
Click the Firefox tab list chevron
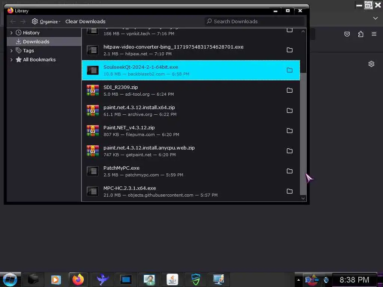pyautogui.click(x=376, y=18)
